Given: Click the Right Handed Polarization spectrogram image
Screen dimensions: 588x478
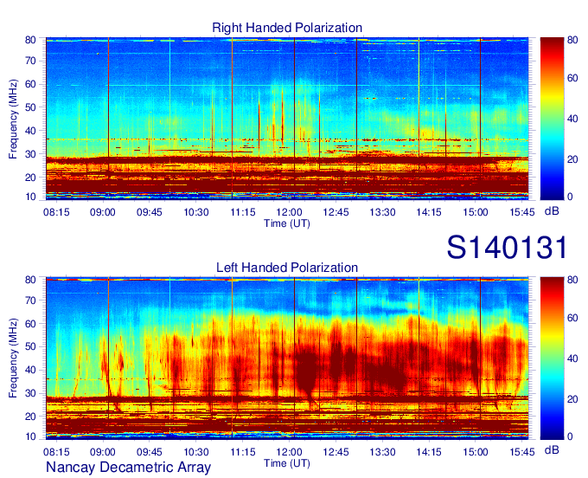Looking at the screenshot, I should click(287, 119).
